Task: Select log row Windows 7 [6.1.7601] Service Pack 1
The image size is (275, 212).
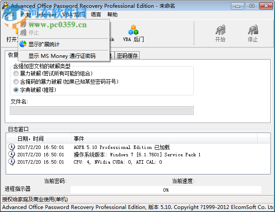Action: pyautogui.click(x=138, y=155)
